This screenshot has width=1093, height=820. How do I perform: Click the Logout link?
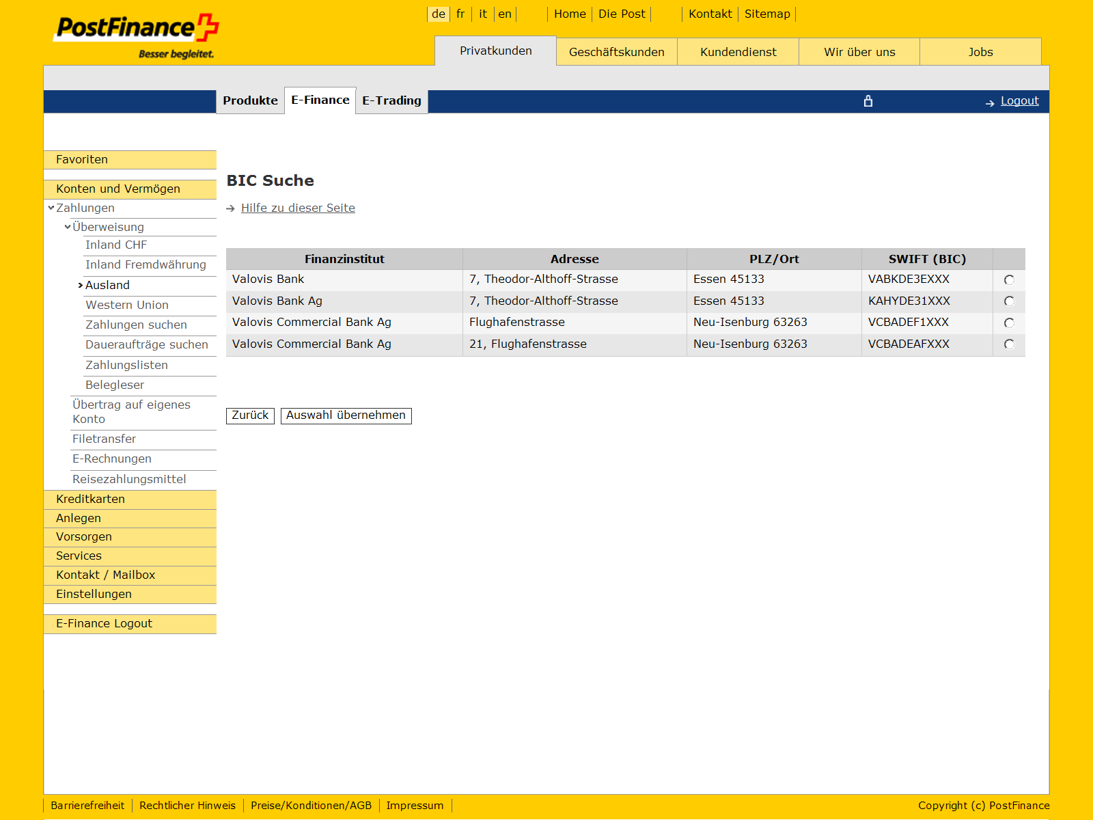click(x=1020, y=101)
